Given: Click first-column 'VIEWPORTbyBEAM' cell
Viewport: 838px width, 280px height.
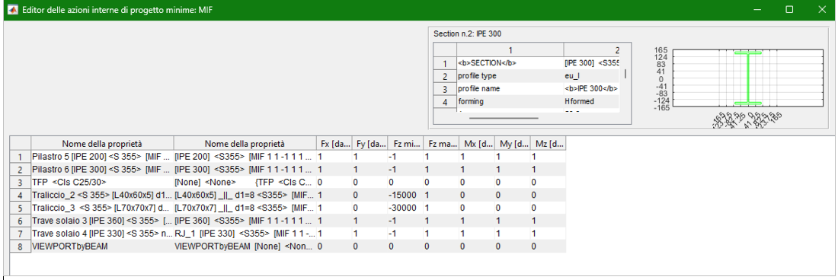Looking at the screenshot, I should pyautogui.click(x=102, y=247).
